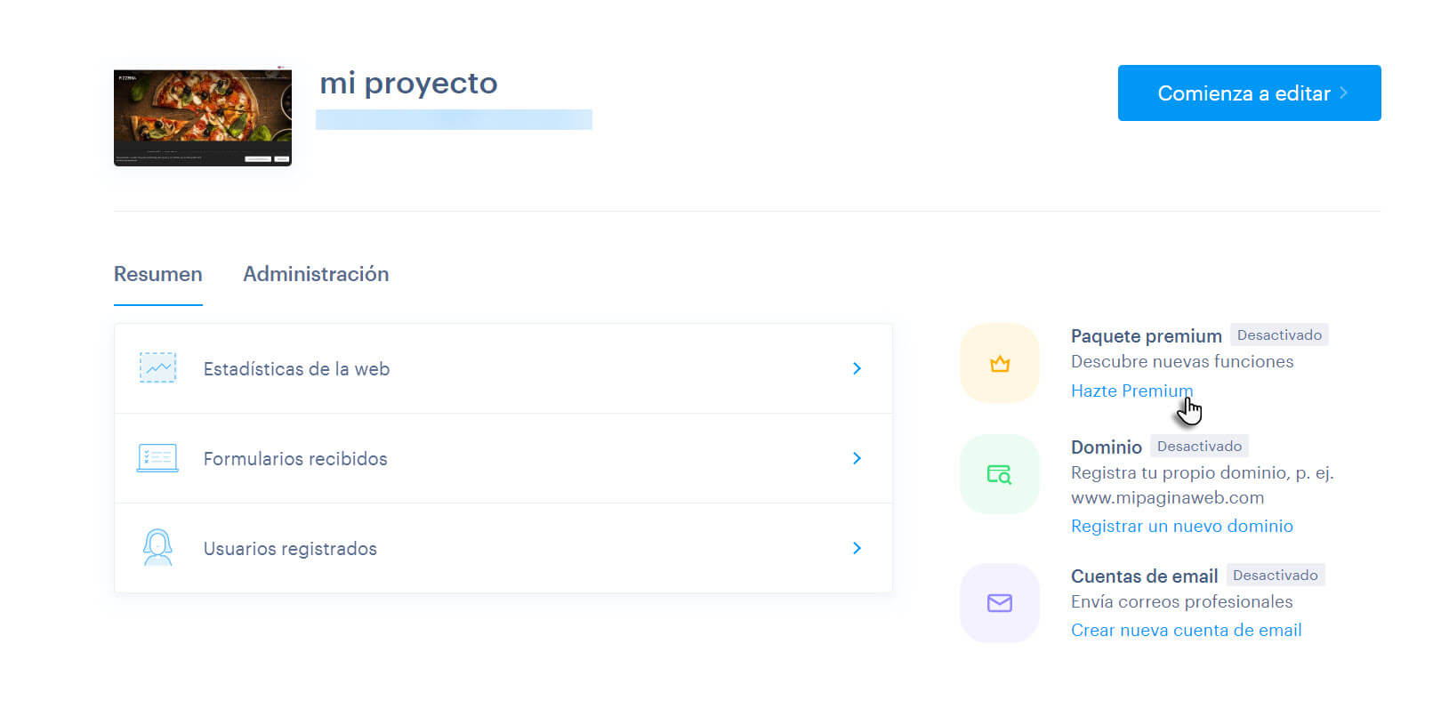1449x709 pixels.
Task: Expand Estadísticas de la web chevron
Action: pyautogui.click(x=857, y=368)
